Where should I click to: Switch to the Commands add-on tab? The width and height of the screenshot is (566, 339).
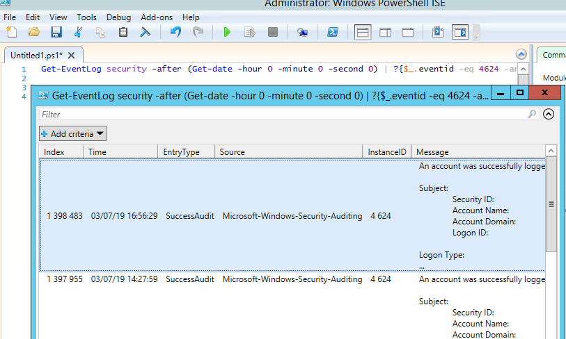552,55
